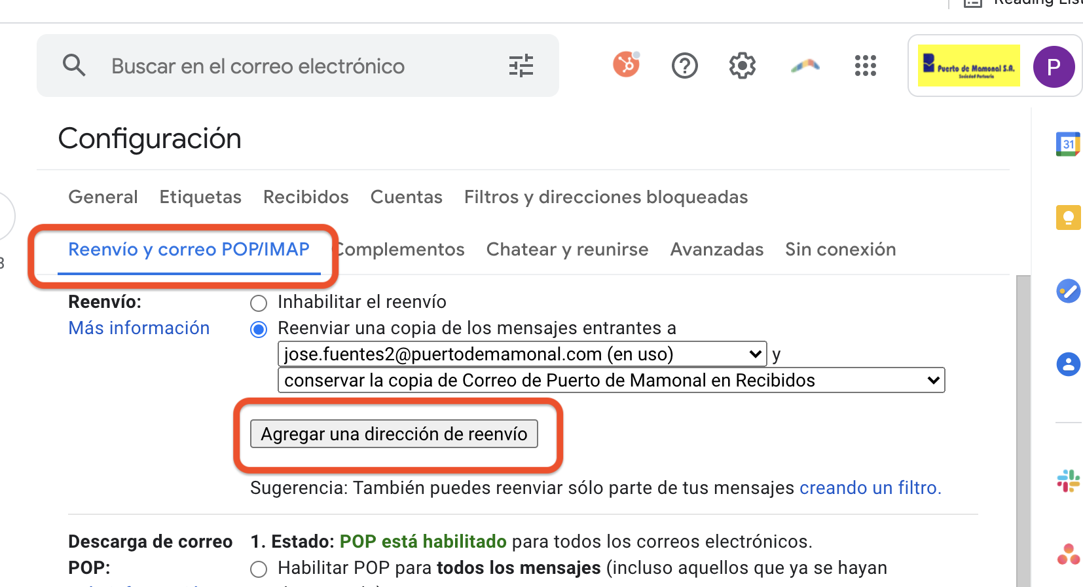This screenshot has width=1083, height=587.
Task: Switch to the Cuentas tab
Action: [407, 197]
